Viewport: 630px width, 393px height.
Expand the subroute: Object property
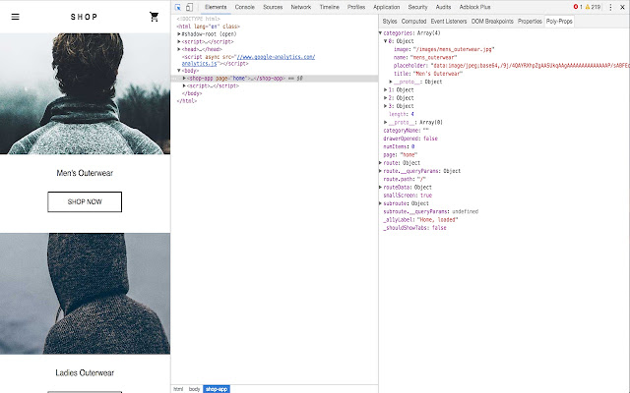[x=381, y=203]
